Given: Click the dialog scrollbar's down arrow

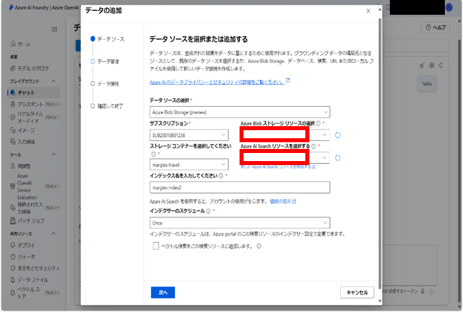Looking at the screenshot, I should pos(380,301).
